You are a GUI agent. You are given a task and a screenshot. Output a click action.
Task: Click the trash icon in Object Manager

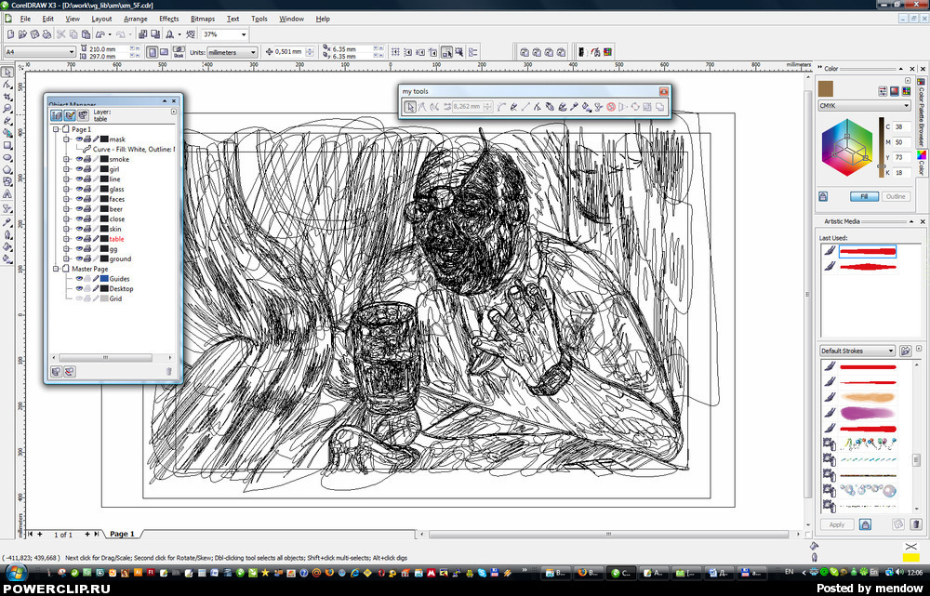pos(168,371)
